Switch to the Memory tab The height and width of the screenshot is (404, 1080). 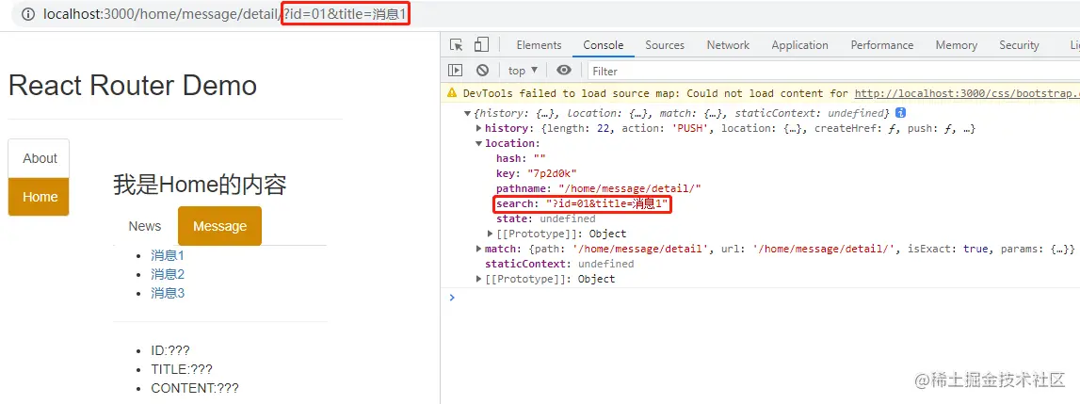(956, 45)
